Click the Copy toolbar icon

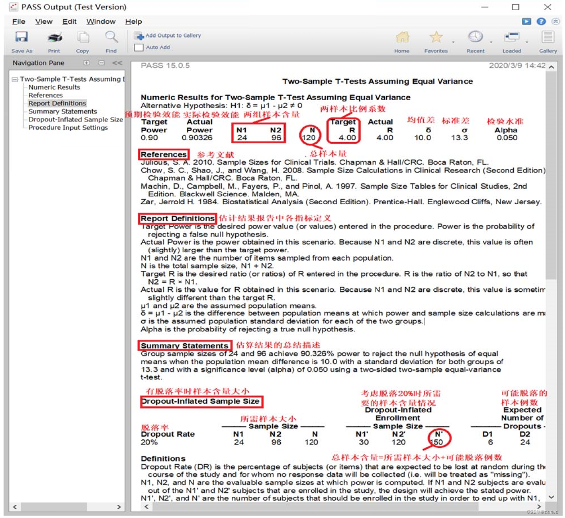point(83,38)
